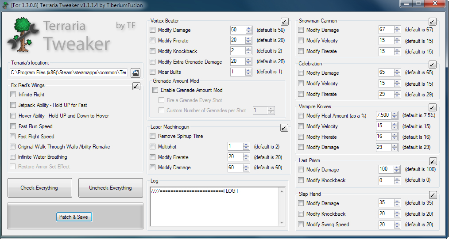Tick Slap Hand Modify Swing Speed
Image resolution: width=449 pixels, height=240 pixels.
pyautogui.click(x=301, y=224)
